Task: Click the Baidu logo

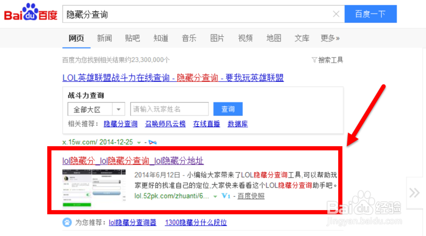Action: coord(31,12)
